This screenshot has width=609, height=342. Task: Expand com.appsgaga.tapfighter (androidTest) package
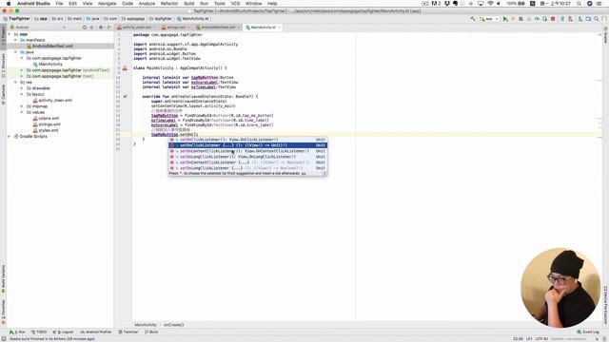(x=22, y=70)
